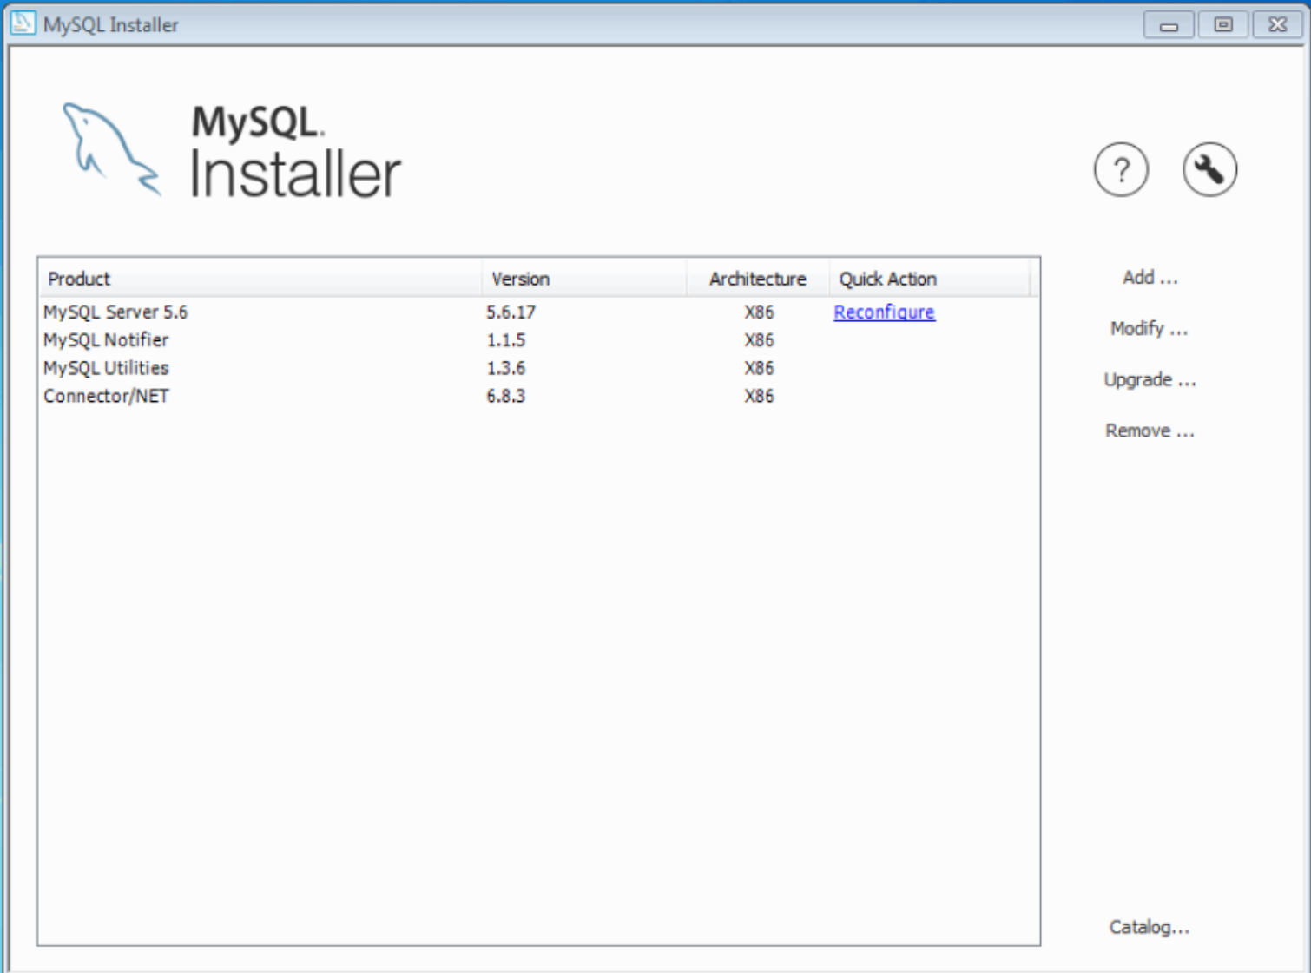The height and width of the screenshot is (973, 1311).
Task: Open the Reconfigure quick action link
Action: (x=883, y=312)
